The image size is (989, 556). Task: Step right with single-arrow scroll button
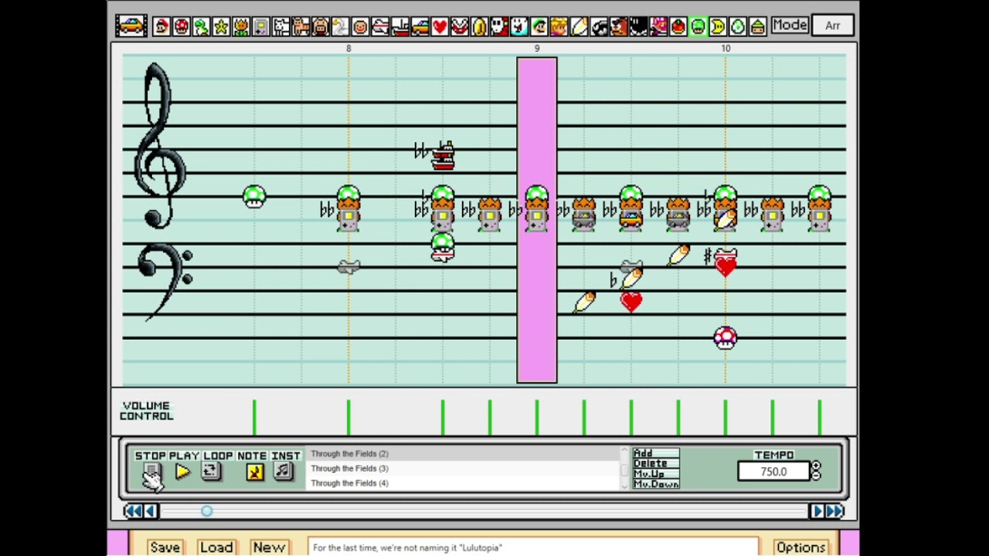[817, 510]
